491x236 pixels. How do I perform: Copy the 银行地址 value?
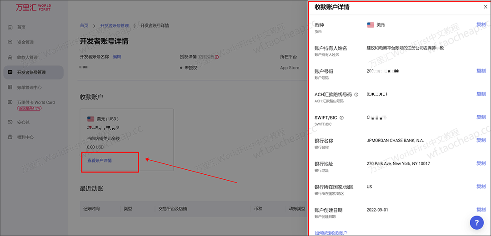[x=481, y=163]
